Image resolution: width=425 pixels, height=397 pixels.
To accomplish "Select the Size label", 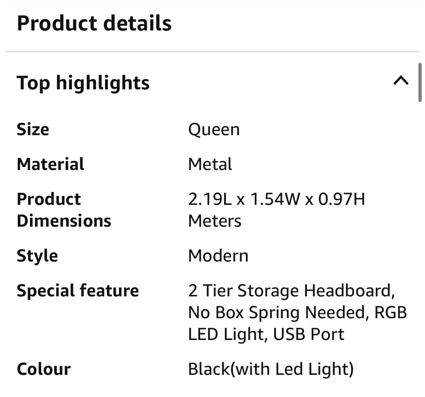I will [x=33, y=129].
